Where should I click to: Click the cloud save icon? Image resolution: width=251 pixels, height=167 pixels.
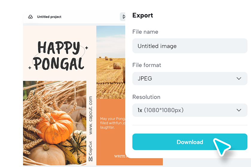30,17
